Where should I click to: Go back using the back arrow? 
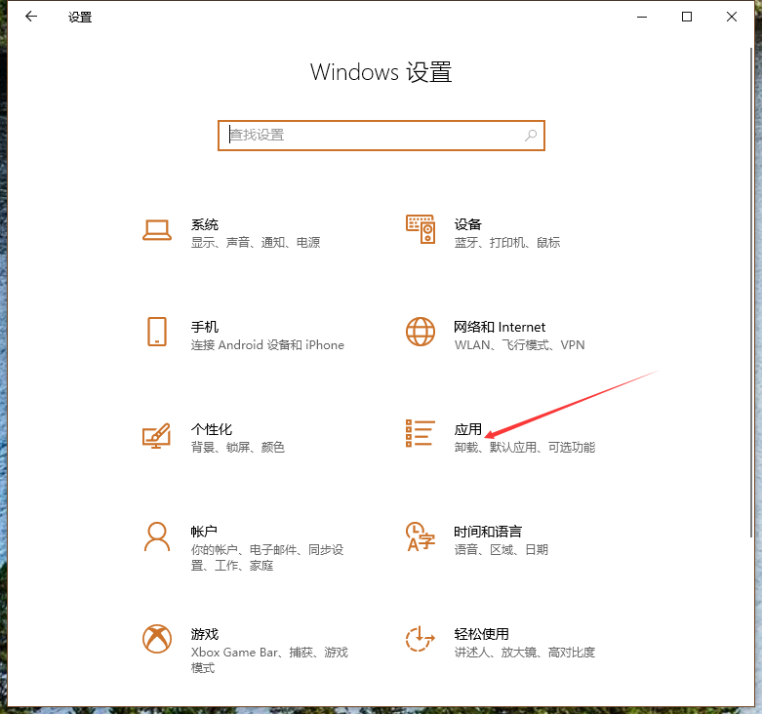(31, 17)
